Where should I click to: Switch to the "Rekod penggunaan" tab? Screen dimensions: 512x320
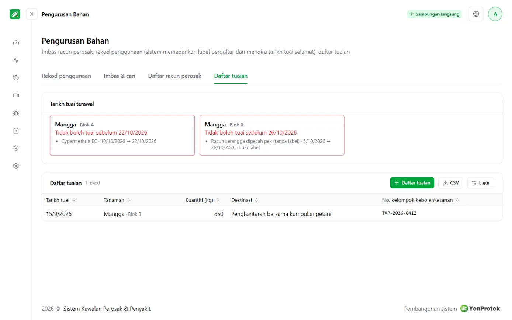click(66, 76)
